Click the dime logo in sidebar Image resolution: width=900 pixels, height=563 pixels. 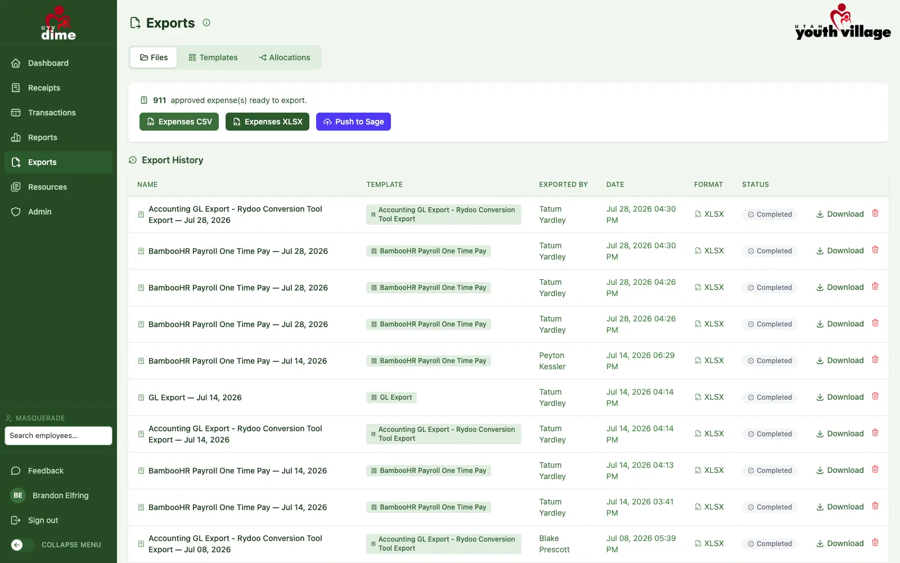58,23
